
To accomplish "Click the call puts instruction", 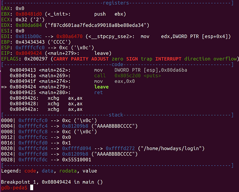I will (127, 76).
